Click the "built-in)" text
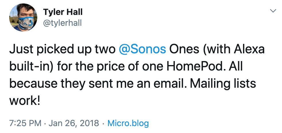The width and height of the screenshot is (282, 133). [31, 67]
